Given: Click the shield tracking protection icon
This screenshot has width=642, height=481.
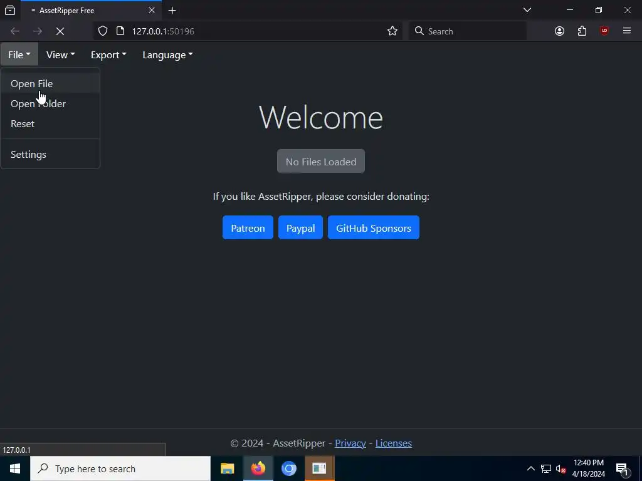Looking at the screenshot, I should coord(103,31).
